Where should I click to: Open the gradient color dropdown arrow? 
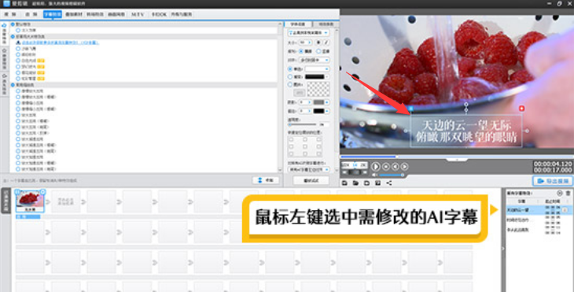326,77
